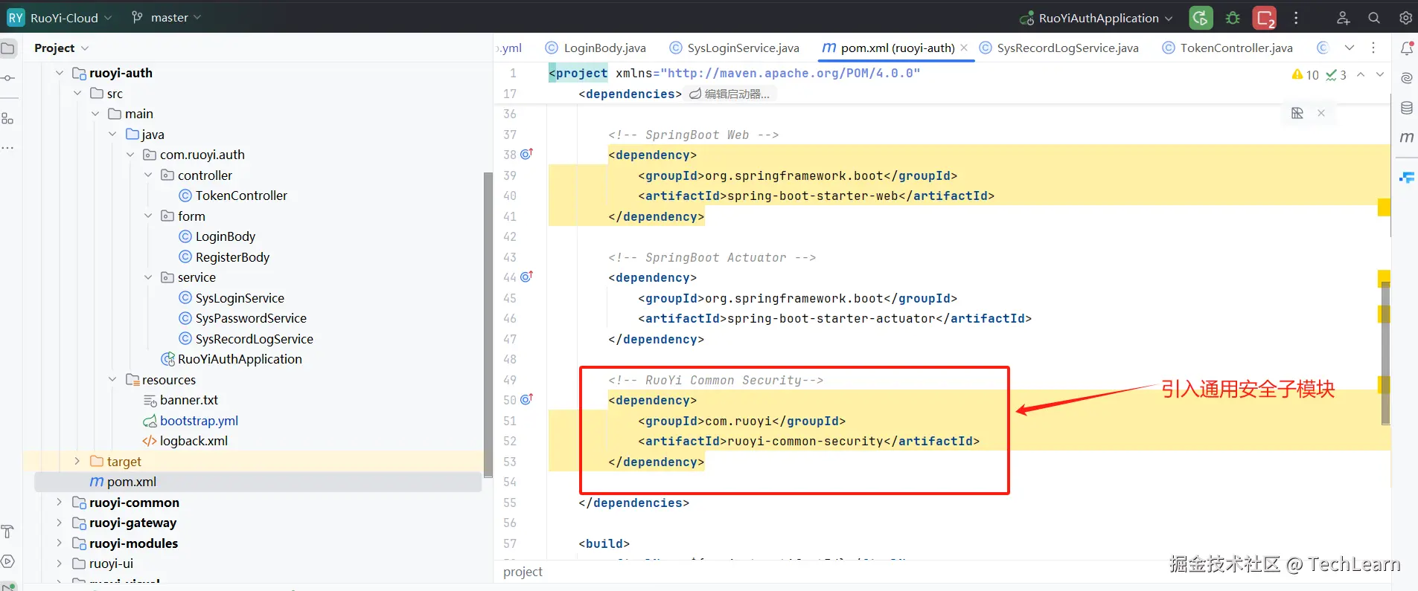
Task: Open the RuoYiAuthApplication run configuration dropdown
Action: (1096, 18)
